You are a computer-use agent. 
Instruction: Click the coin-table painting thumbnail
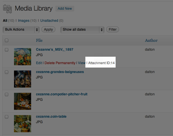pyautogui.click(x=23, y=123)
